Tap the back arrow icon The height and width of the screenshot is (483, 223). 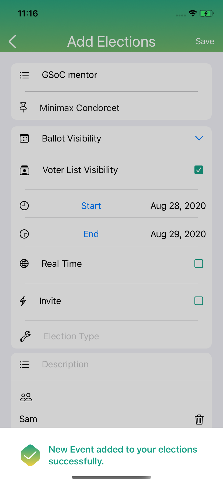[x=12, y=42]
